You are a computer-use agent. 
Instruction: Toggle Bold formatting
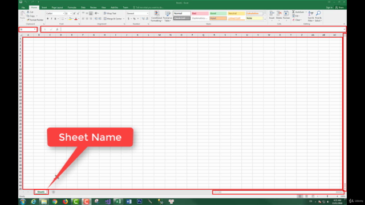(x=48, y=19)
